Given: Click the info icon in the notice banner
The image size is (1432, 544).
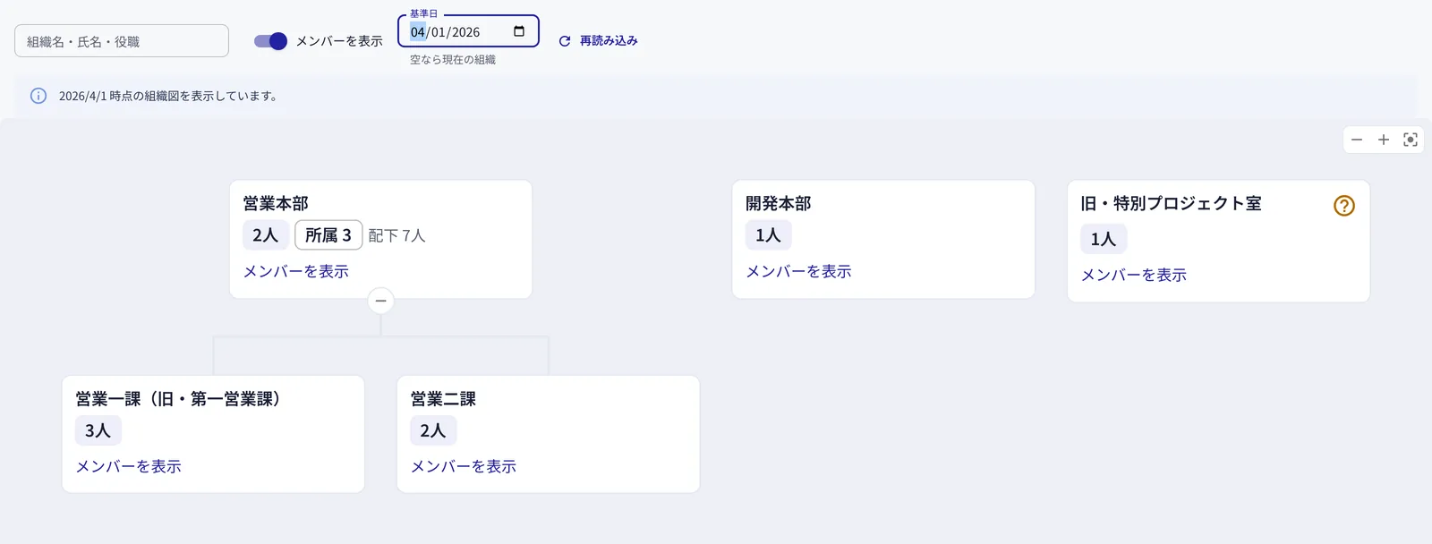Looking at the screenshot, I should click(38, 96).
